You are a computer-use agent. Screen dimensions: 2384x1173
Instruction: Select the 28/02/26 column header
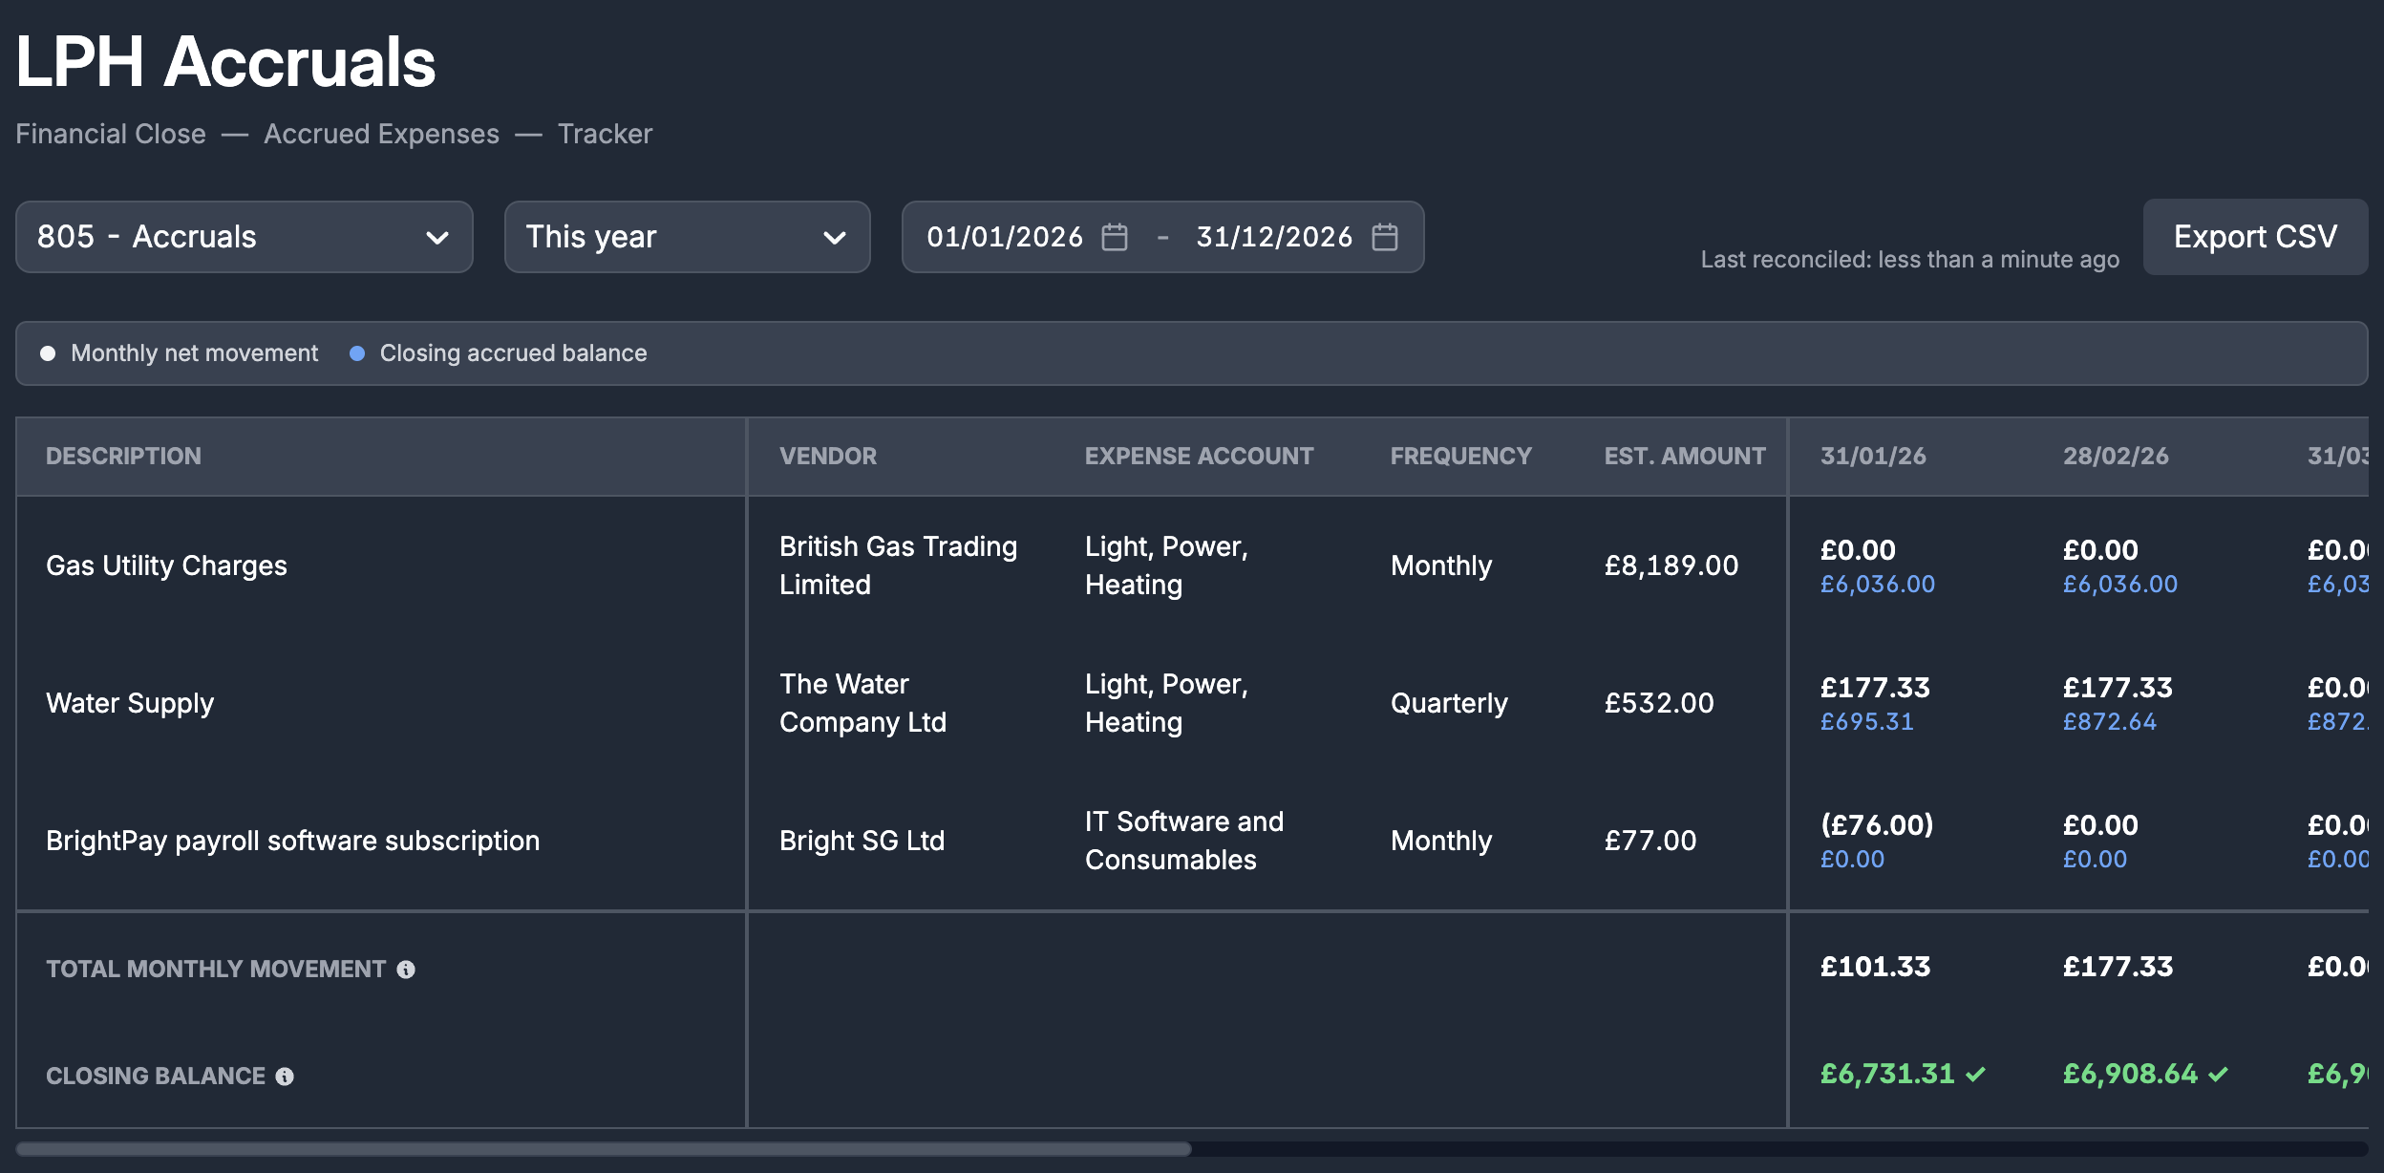coord(2116,457)
